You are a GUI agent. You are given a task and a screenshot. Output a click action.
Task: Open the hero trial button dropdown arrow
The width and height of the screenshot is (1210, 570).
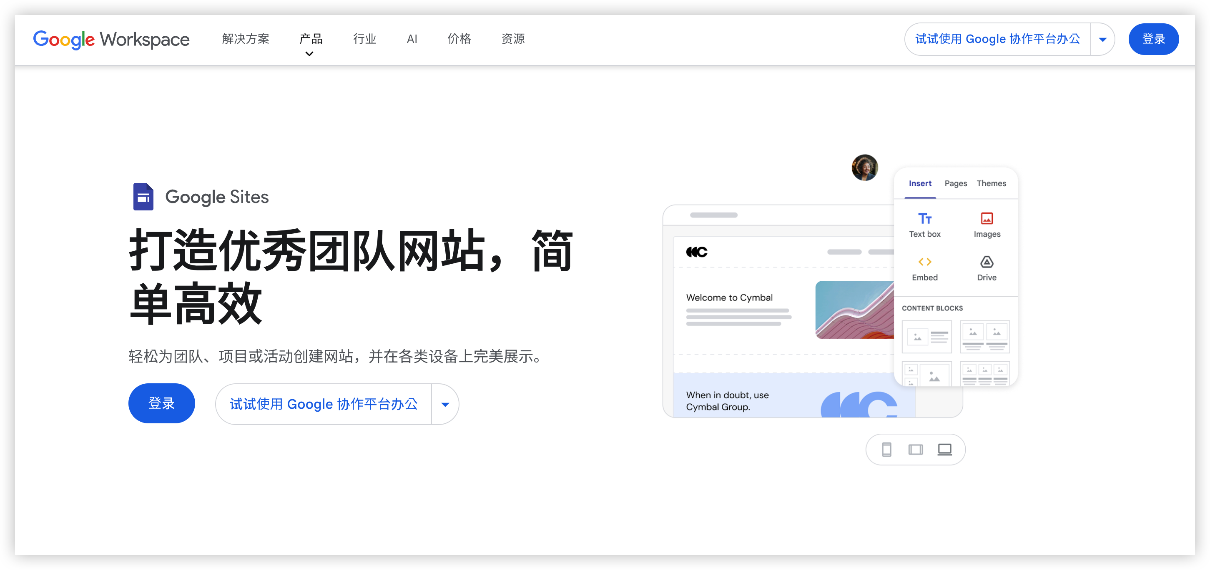point(445,404)
